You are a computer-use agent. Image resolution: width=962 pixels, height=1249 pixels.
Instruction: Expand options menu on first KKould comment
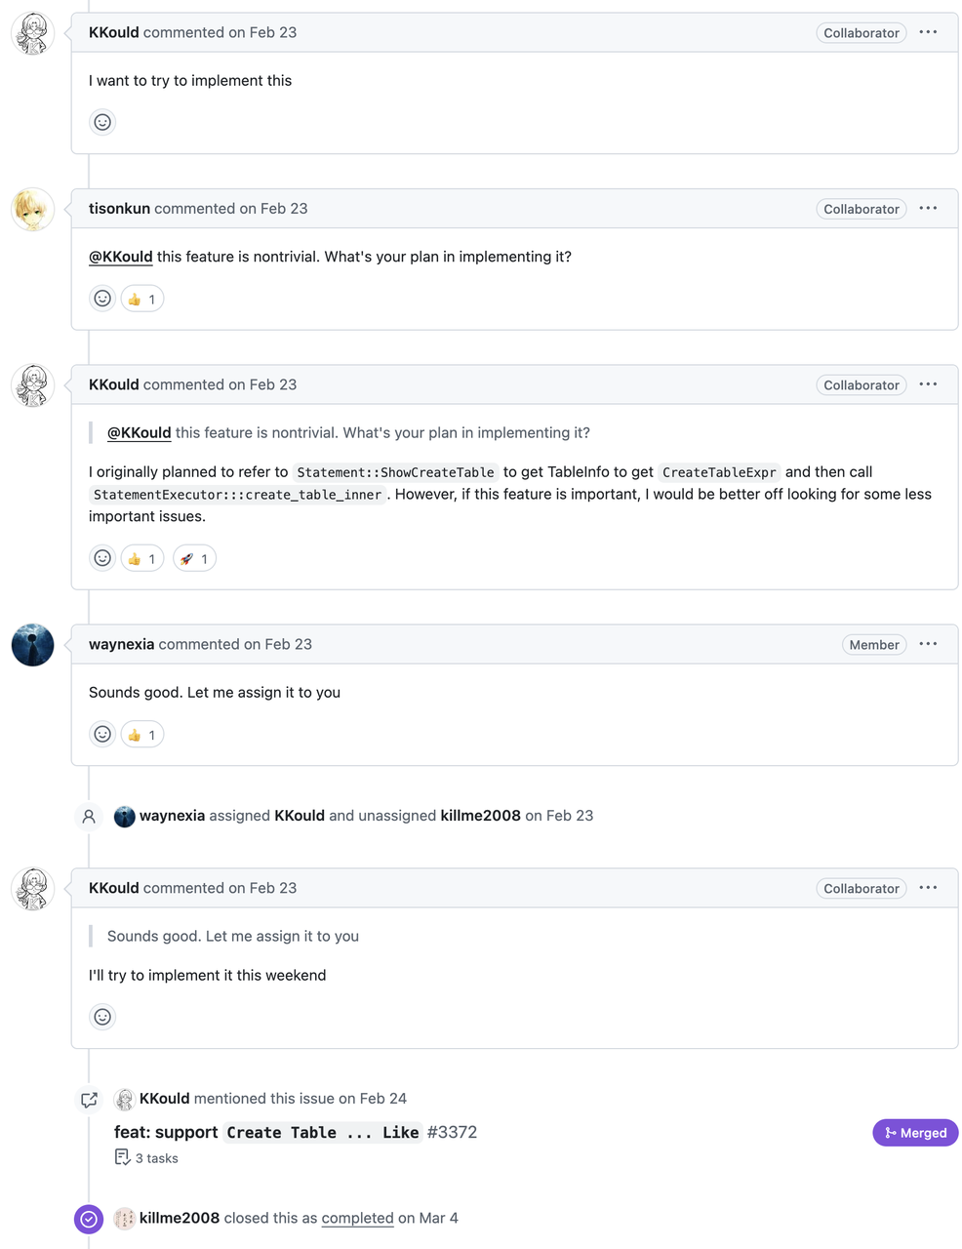(x=928, y=32)
